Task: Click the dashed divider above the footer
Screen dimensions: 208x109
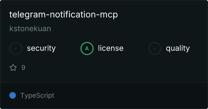Action: pyautogui.click(x=104, y=83)
